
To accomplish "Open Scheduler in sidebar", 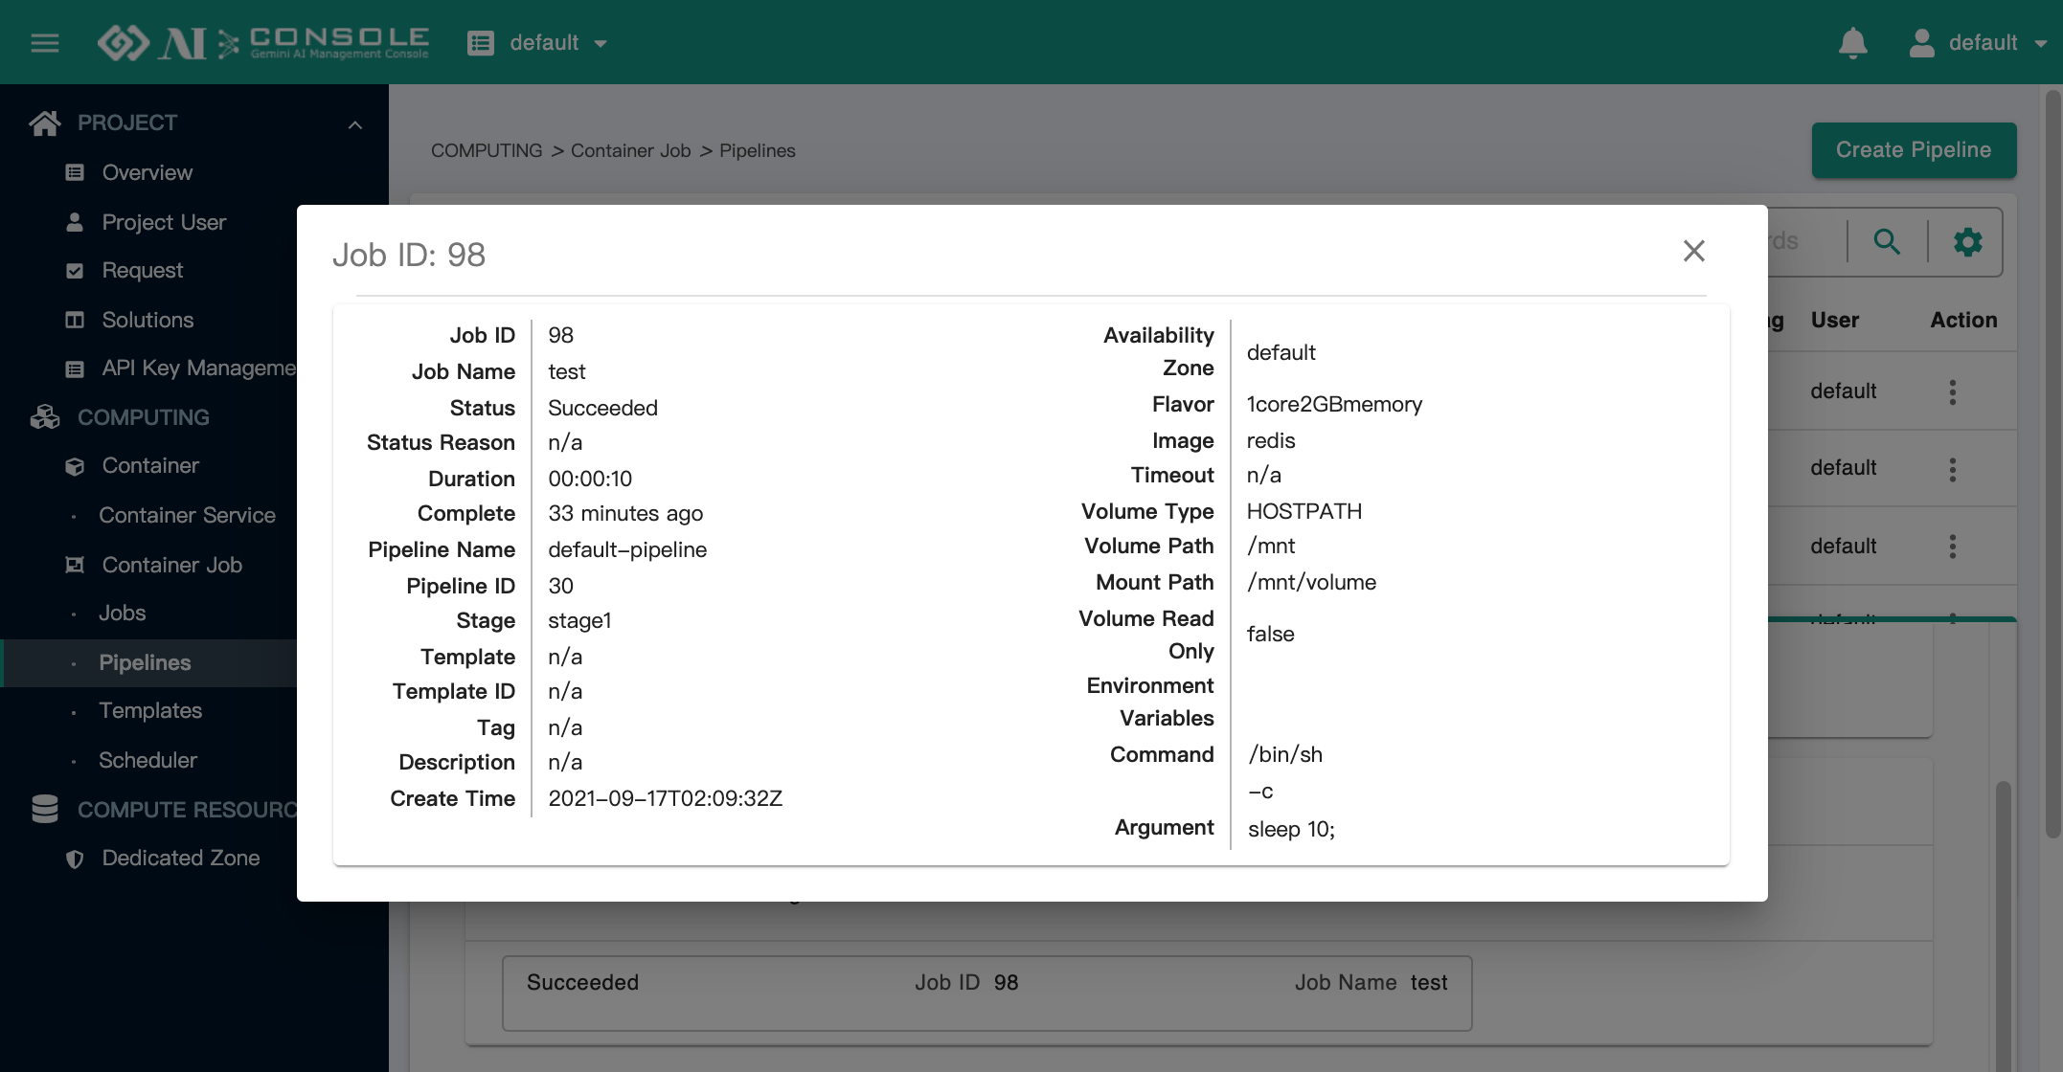I will tap(147, 760).
